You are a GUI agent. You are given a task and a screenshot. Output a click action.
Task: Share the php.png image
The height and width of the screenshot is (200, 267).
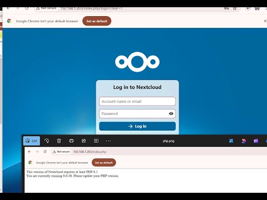point(83,141)
